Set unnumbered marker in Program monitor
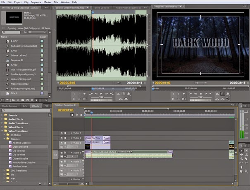Image resolution: width=250 pixels, height=190 pixels. pyautogui.click(x=183, y=94)
